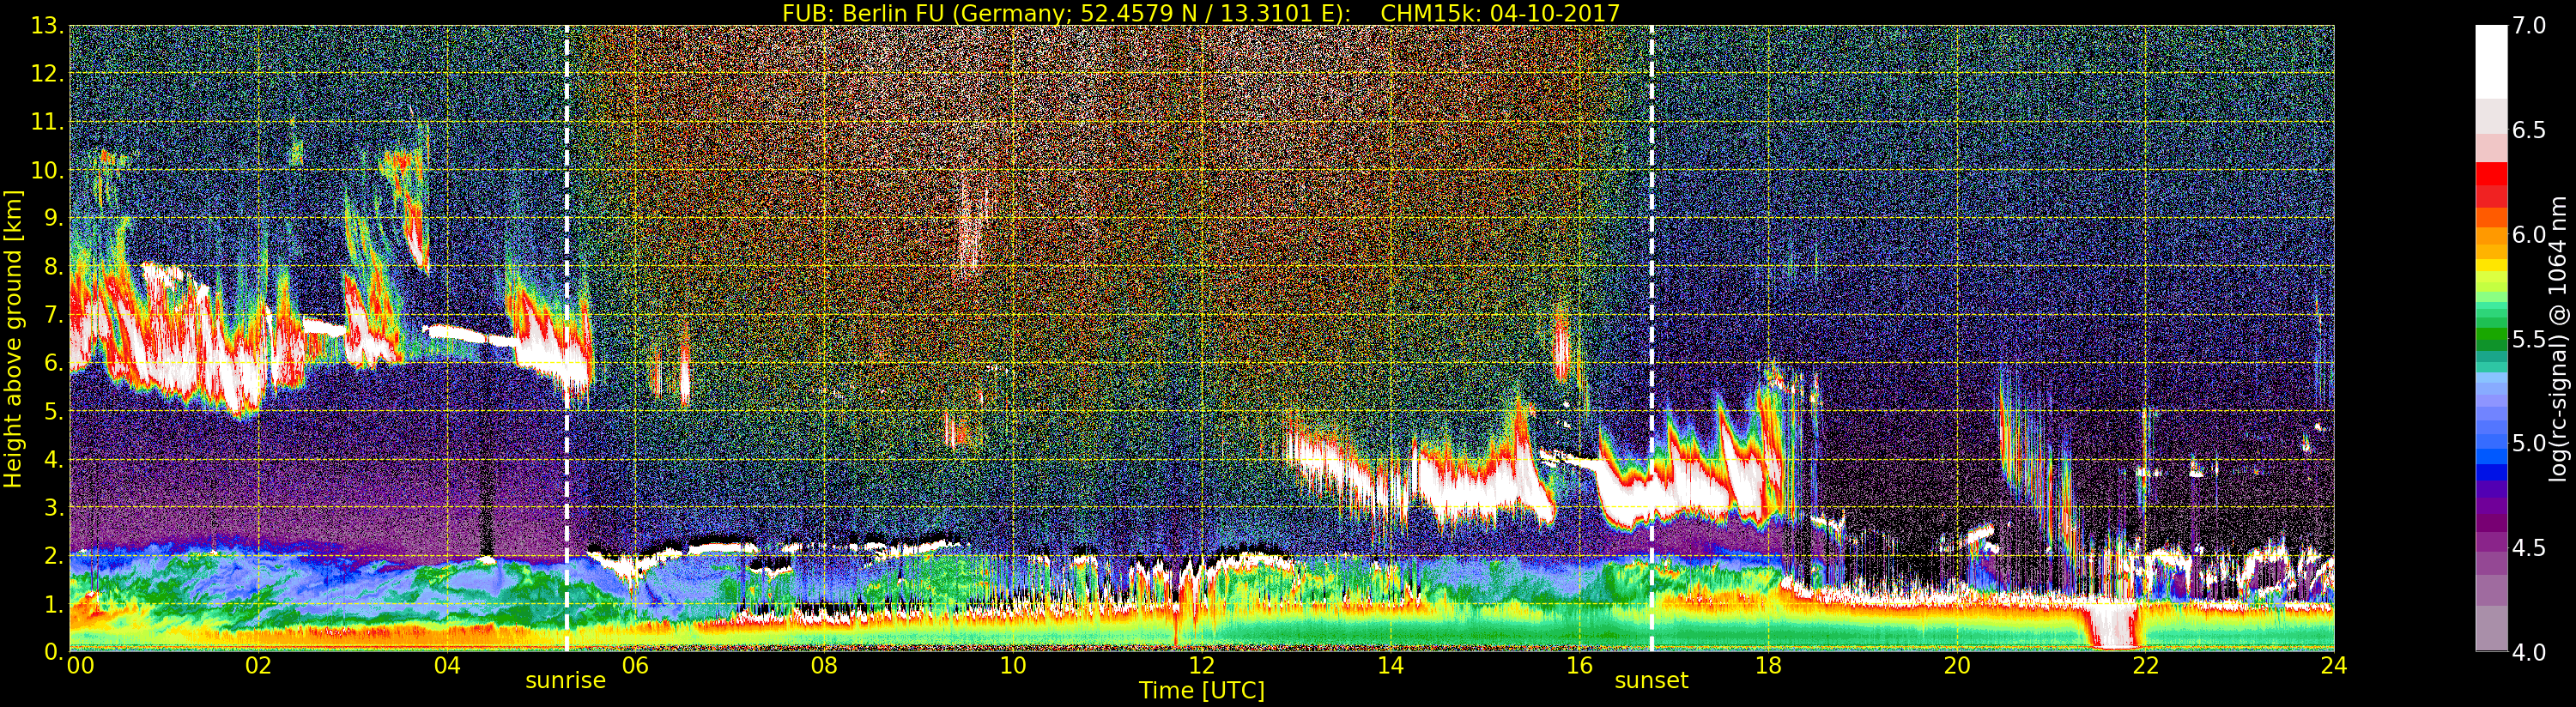Click the '08' time axis tick label
This screenshot has width=2576, height=707.
(824, 665)
